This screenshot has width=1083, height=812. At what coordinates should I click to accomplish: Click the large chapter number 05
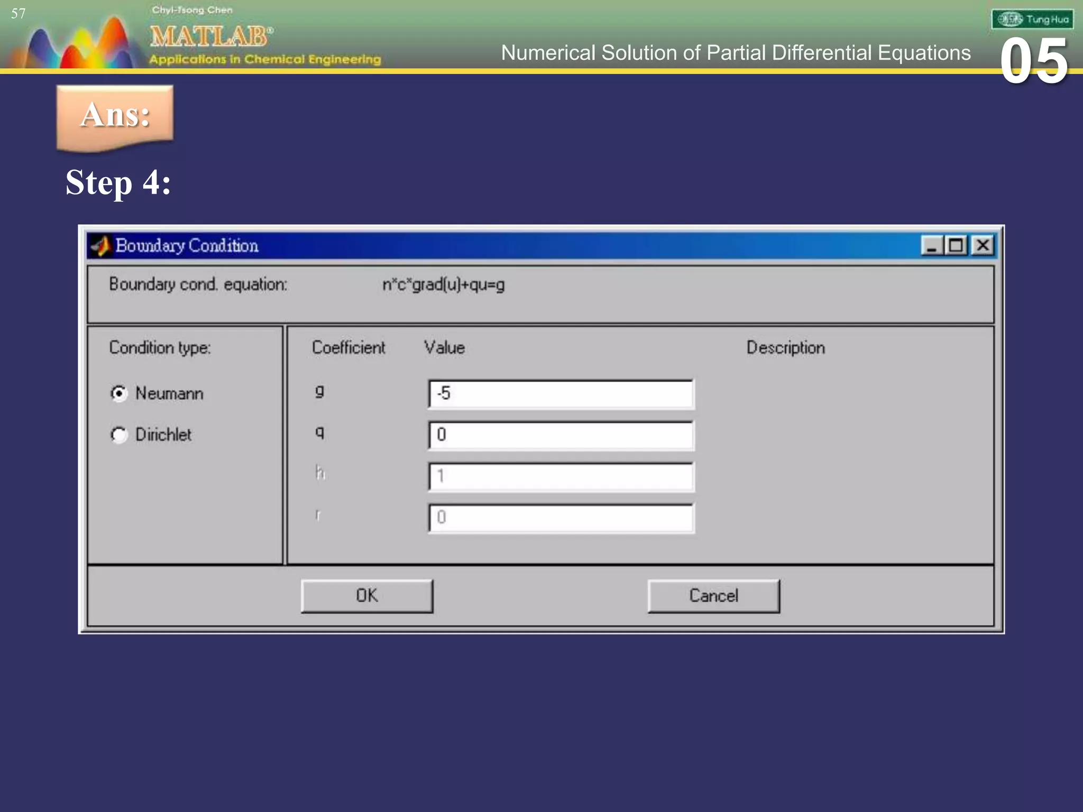(x=1034, y=62)
